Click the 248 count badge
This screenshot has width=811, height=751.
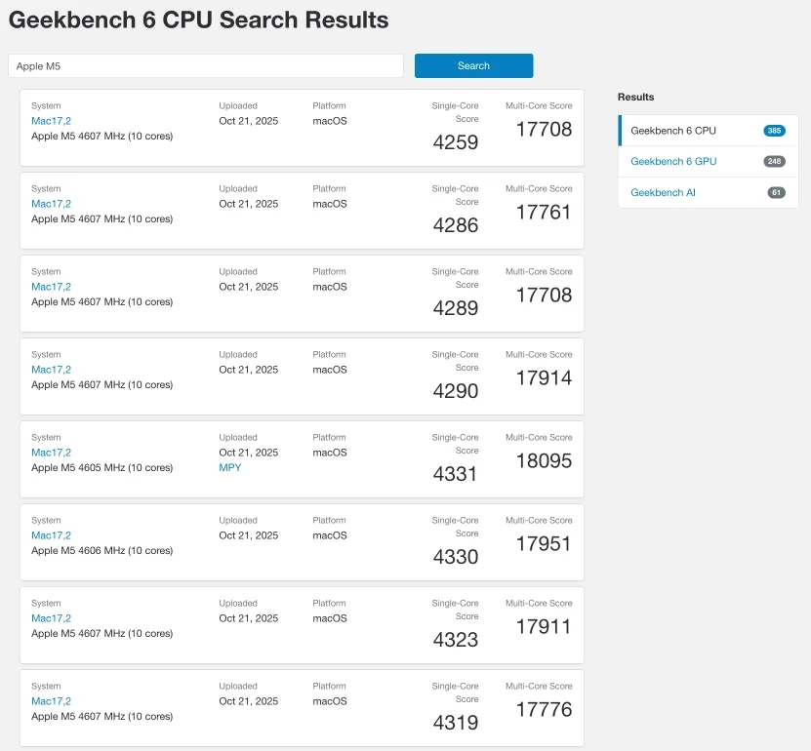pos(774,161)
